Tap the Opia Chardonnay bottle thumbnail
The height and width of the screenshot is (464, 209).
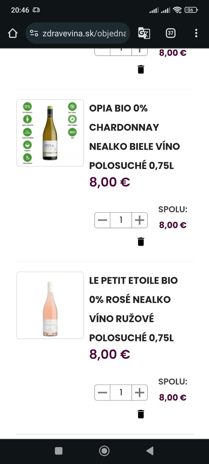point(50,133)
